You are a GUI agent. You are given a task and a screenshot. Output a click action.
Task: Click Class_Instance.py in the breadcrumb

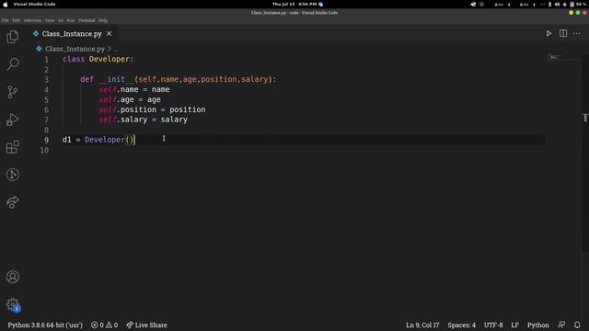pyautogui.click(x=75, y=49)
